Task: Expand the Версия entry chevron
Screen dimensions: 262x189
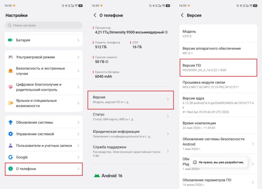Action: [x=168, y=100]
